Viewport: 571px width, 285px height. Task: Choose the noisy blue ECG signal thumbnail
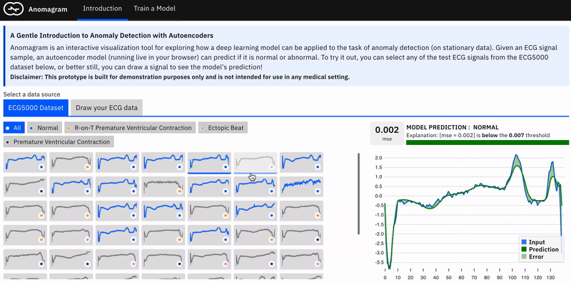point(301,186)
